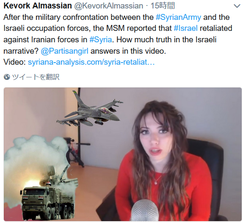The height and width of the screenshot is (222, 243).
Task: Open the #Syria hashtag
Action: point(101,40)
